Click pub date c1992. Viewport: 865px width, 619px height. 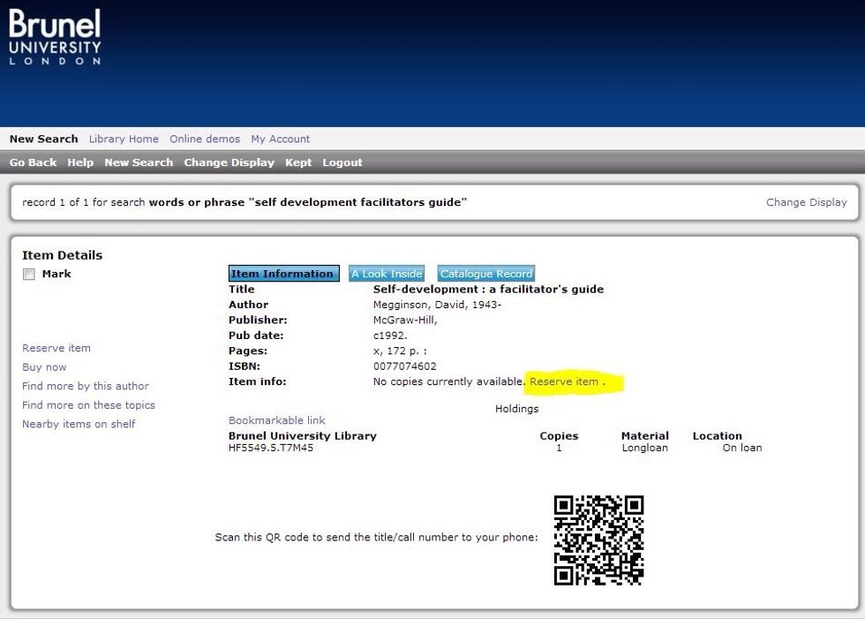[390, 336]
